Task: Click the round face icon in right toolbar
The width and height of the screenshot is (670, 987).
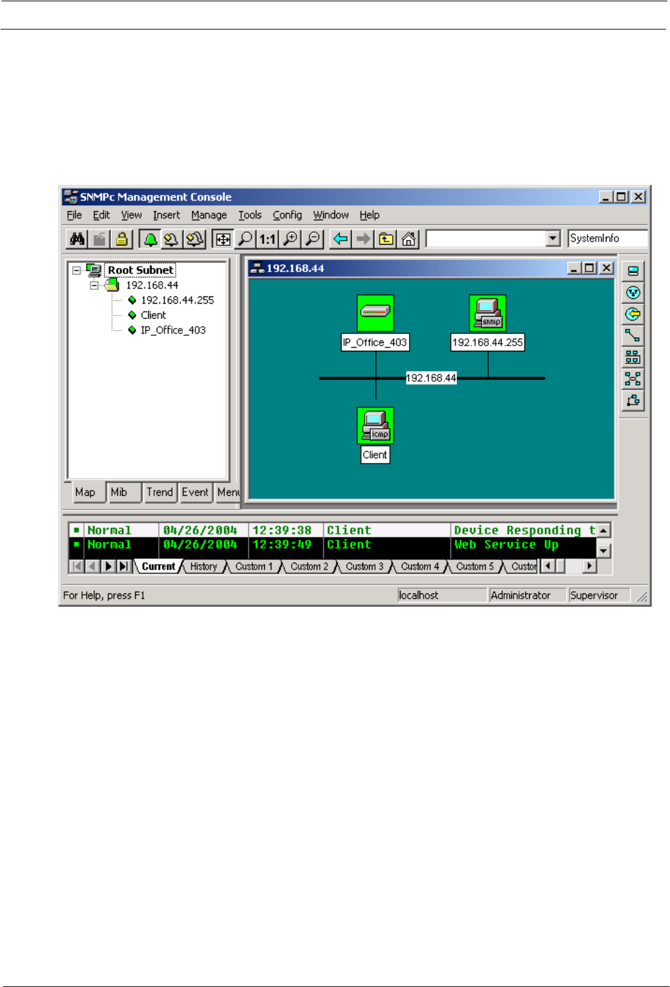Action: pos(633,292)
